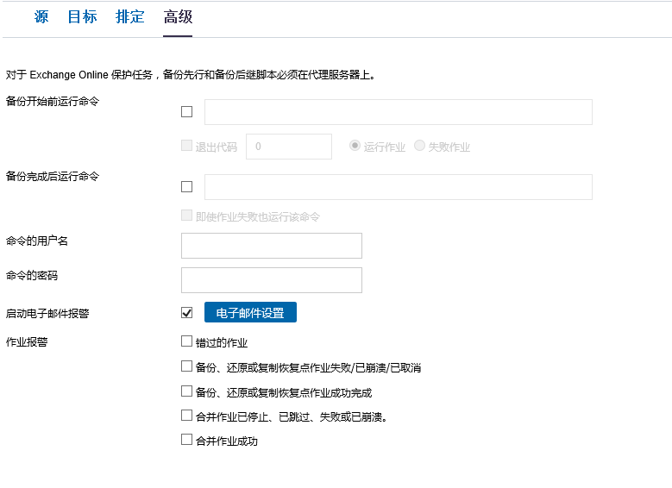Uncheck the 启动电子邮件报警 checkbox

187,312
